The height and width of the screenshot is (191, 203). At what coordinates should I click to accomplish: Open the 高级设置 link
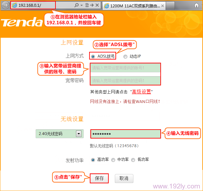coord(141,92)
